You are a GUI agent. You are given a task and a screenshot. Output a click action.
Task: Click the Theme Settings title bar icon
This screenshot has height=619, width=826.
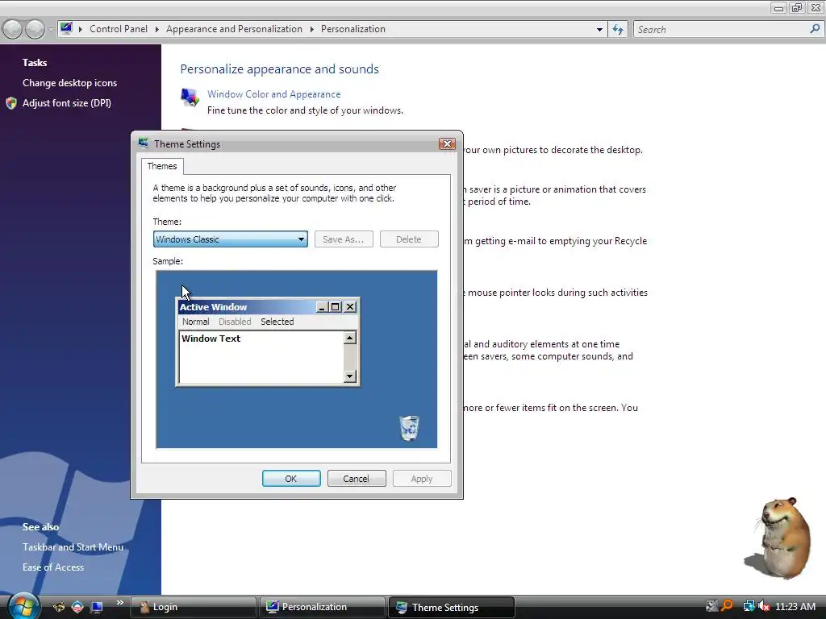click(144, 143)
